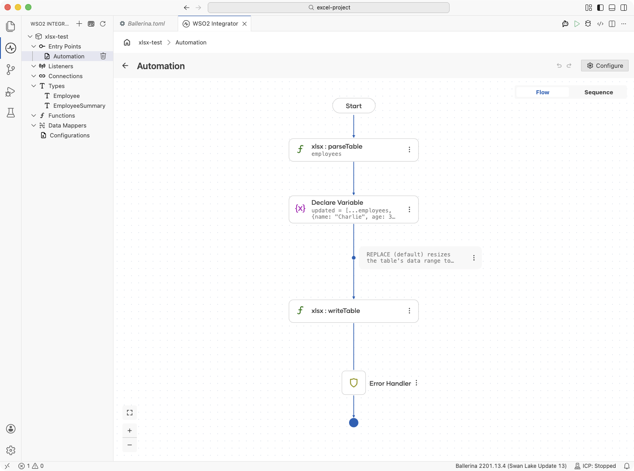634x471 pixels.
Task: Select the Declare Variable node
Action: 354,209
